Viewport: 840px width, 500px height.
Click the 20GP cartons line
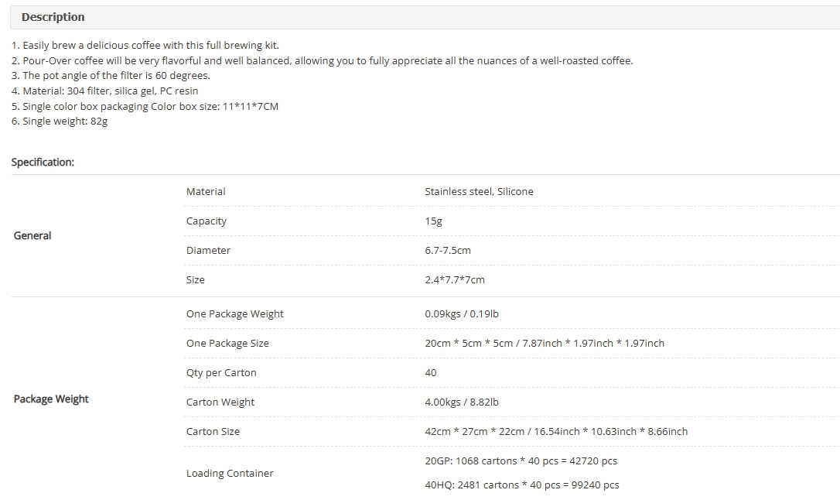pos(521,461)
